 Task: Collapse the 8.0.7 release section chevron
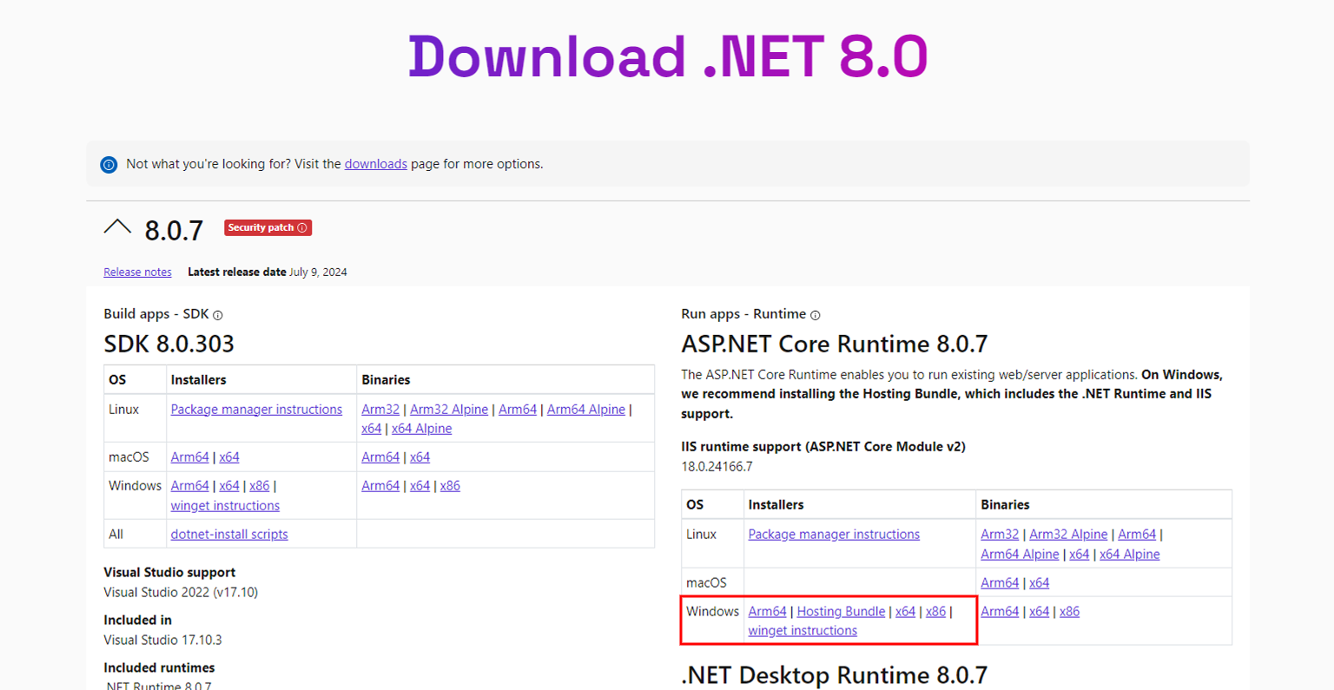pos(117,228)
